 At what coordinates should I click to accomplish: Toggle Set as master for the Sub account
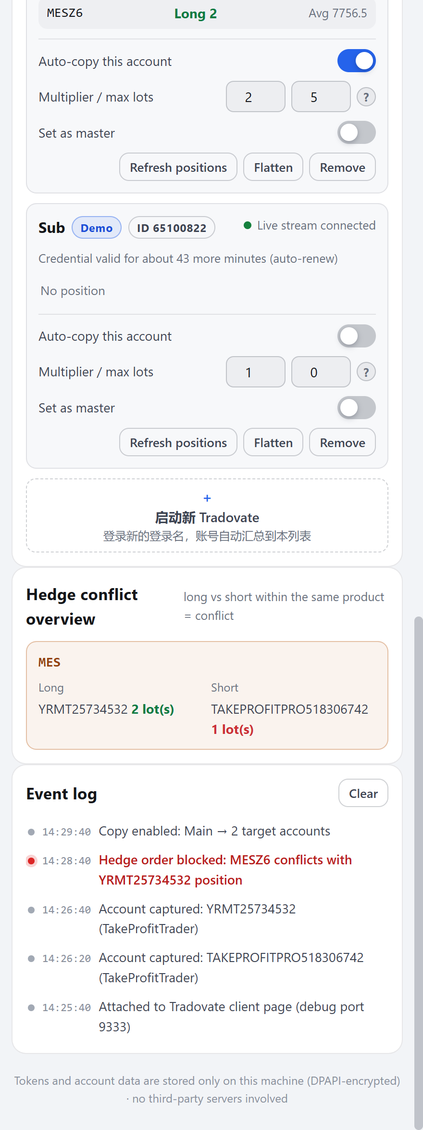click(x=357, y=408)
